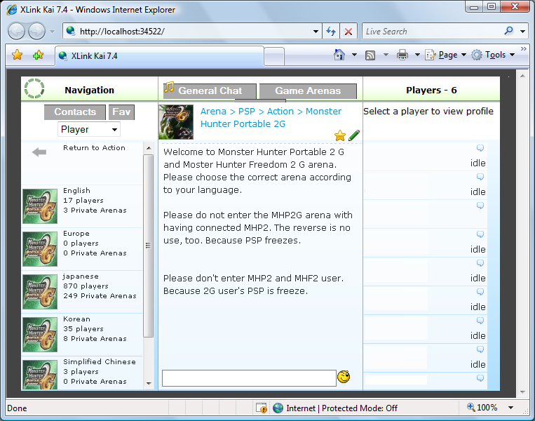Open the Simplified Chinese arena thumbnail

point(40,375)
